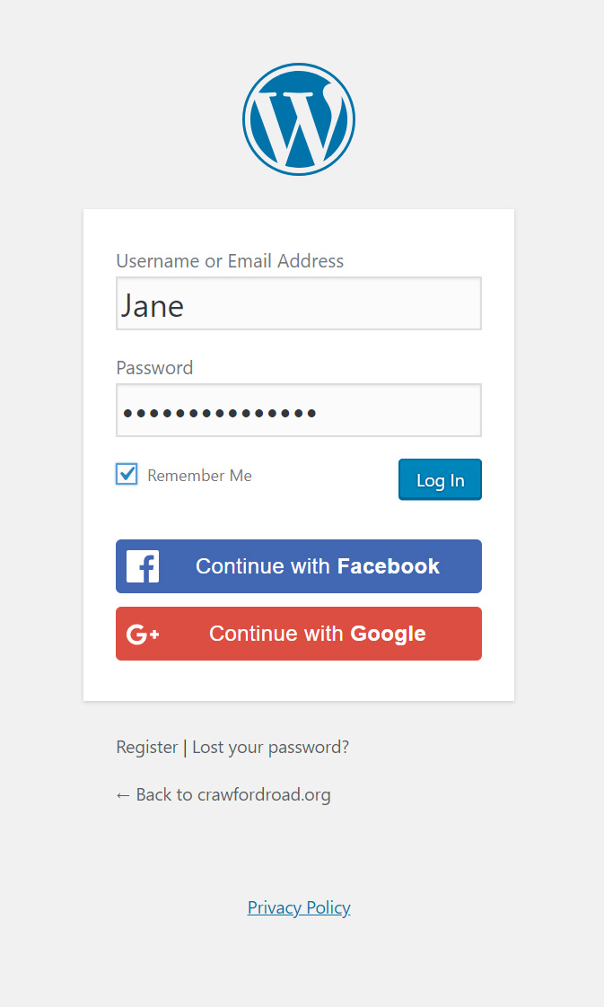Image resolution: width=604 pixels, height=1007 pixels.
Task: Click the 'Remember Me' label text
Action: (199, 476)
